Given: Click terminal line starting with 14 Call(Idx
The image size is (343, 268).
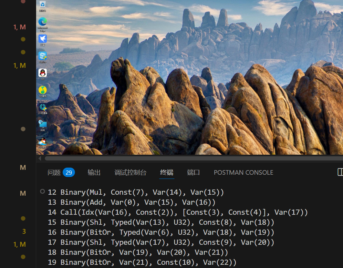Looking at the screenshot, I should click(x=178, y=212).
